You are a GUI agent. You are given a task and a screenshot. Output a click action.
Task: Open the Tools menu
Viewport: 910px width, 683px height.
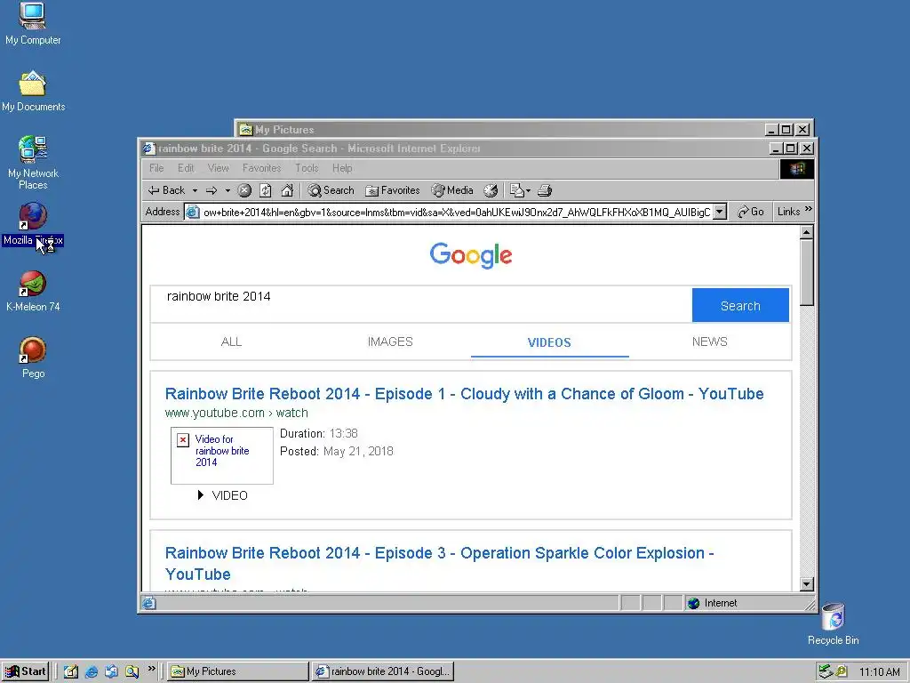coord(307,168)
